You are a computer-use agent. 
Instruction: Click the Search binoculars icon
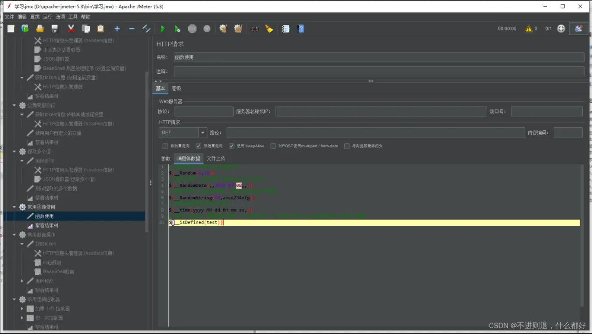[254, 28]
